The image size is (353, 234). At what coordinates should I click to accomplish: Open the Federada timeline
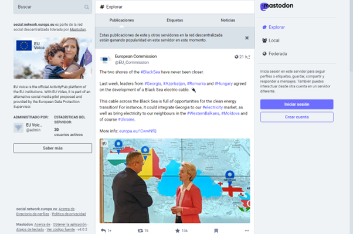274,54
